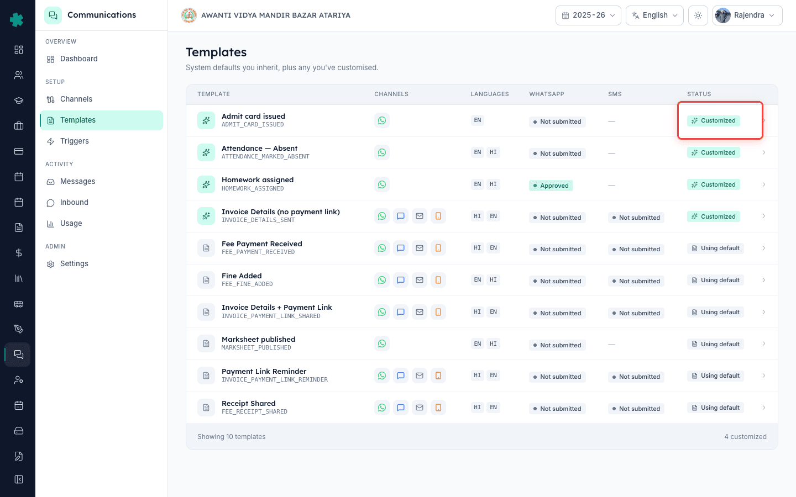This screenshot has width=796, height=497.
Task: Click the teal app logo at top of rail
Action: pyautogui.click(x=17, y=20)
